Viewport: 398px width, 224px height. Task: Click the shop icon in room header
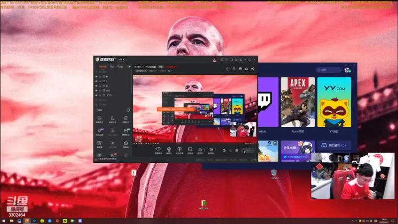point(240,69)
